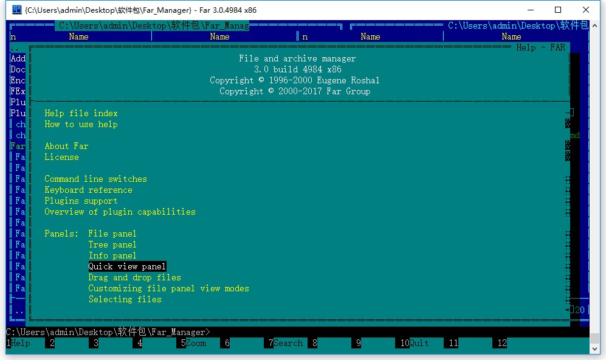Open Command line switches topic
606x360 pixels.
[95, 179]
